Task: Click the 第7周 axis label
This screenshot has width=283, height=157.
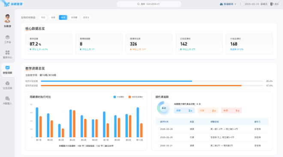Action: point(106,140)
